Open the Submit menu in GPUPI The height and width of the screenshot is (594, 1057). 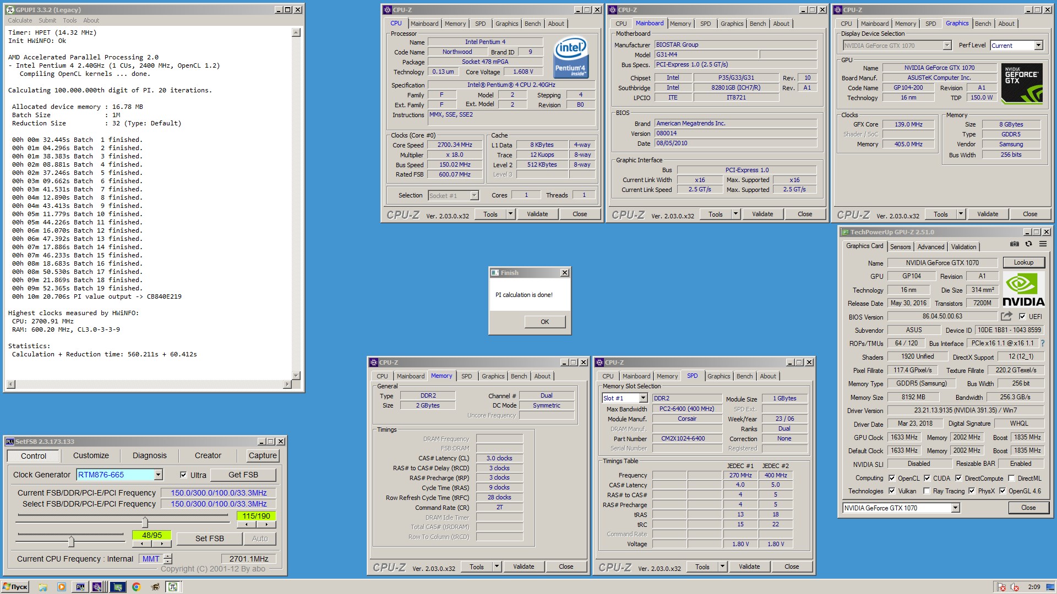(47, 20)
